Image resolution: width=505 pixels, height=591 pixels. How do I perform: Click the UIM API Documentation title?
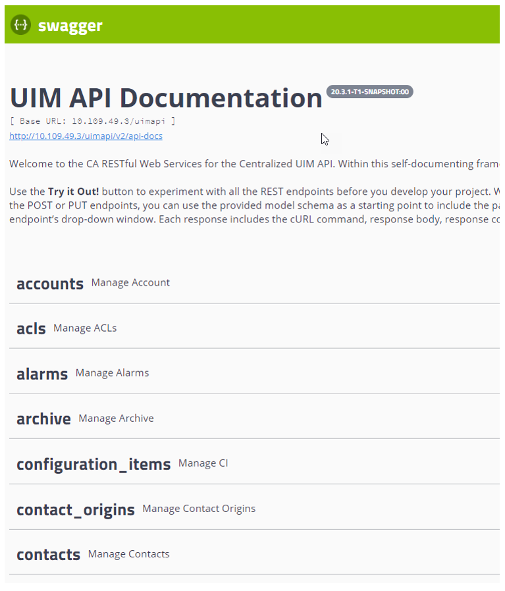click(x=166, y=98)
